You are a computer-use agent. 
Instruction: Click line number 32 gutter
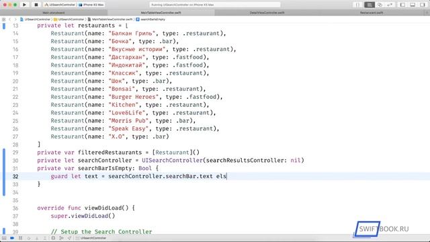(15, 176)
